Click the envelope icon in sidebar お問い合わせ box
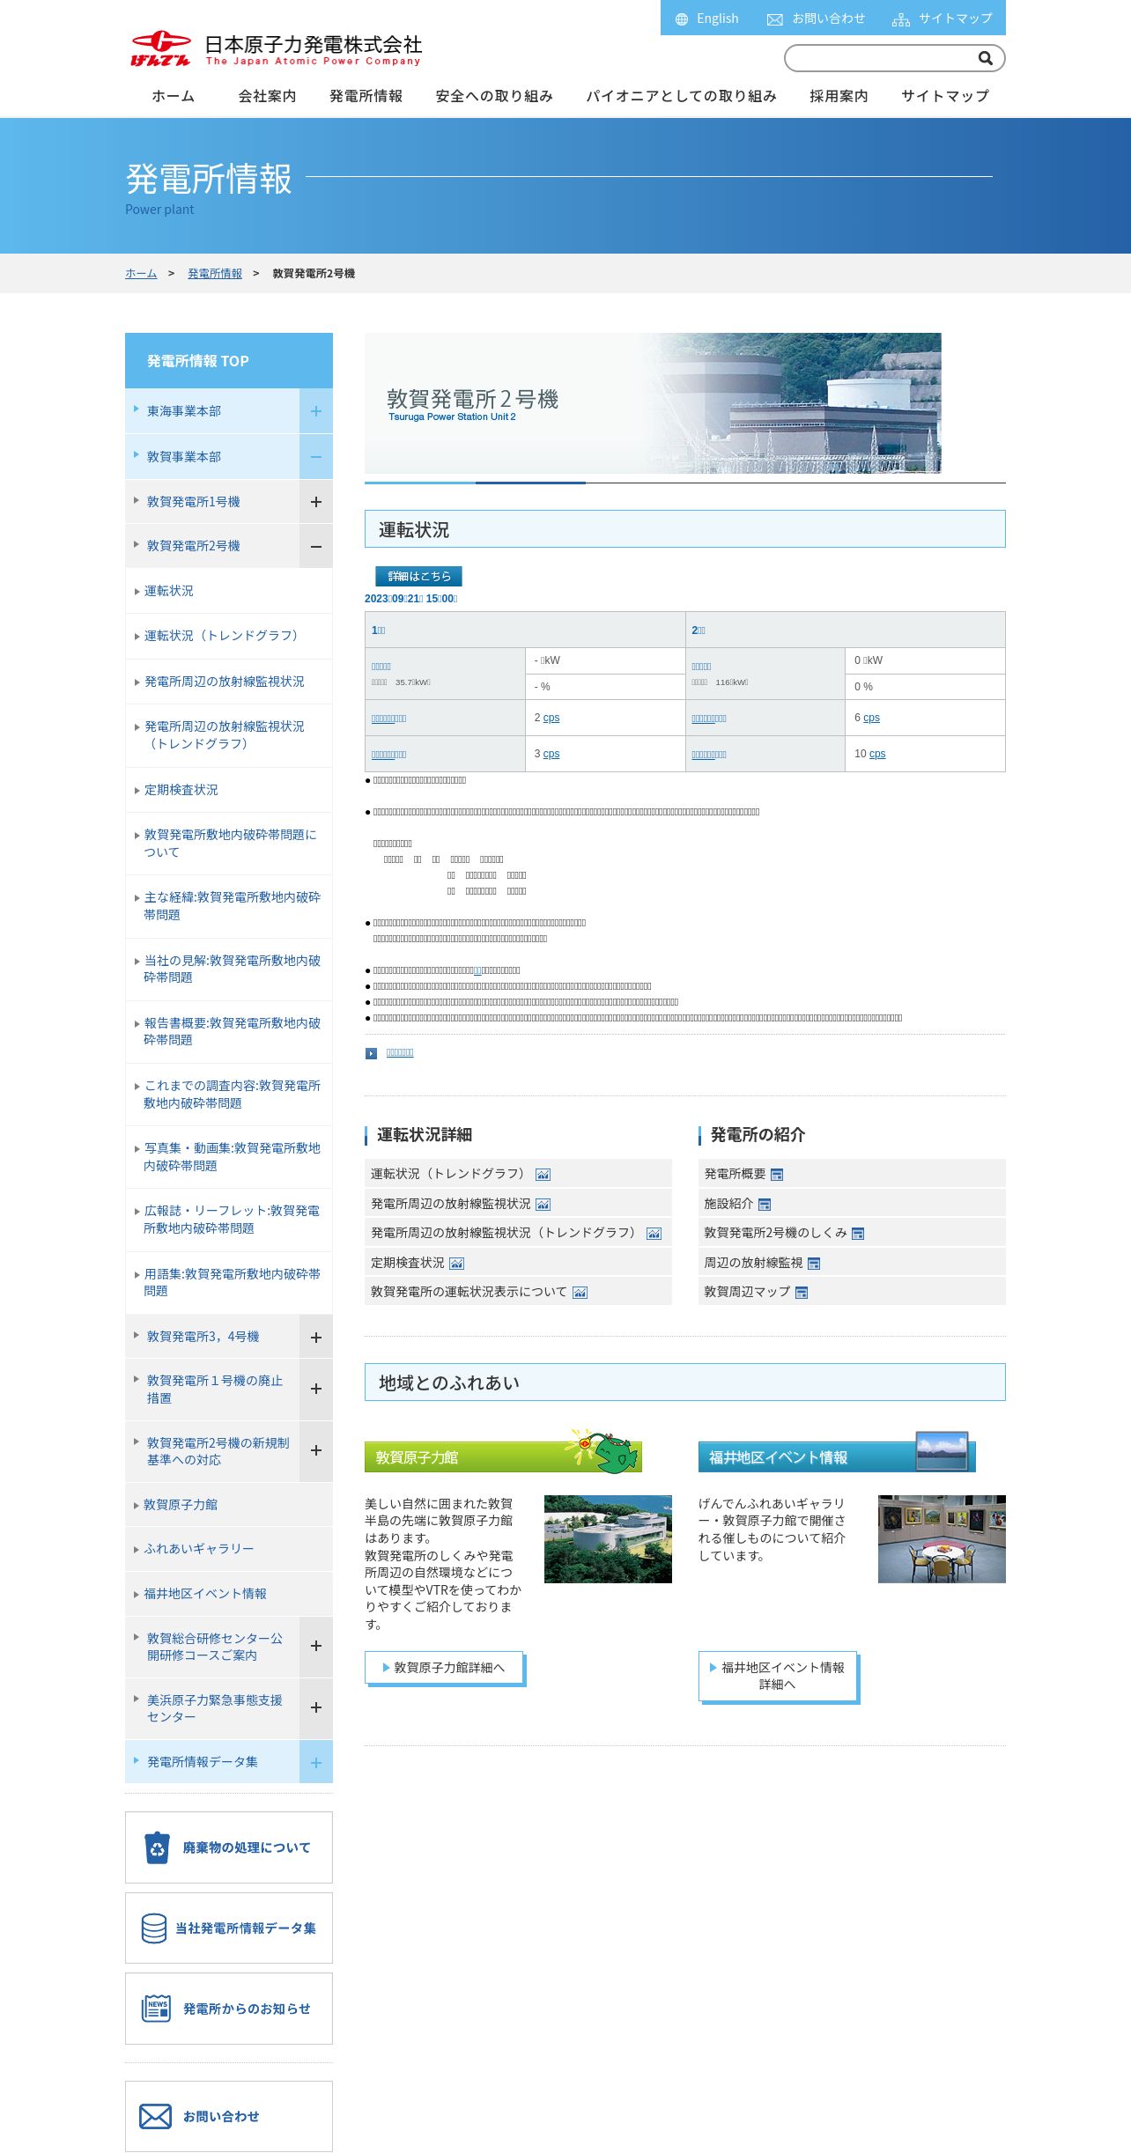Screen dimensions: 1131x2153 156,2117
